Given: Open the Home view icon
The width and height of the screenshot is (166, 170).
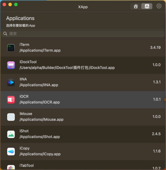Looking at the screenshot, I should tap(136, 6).
